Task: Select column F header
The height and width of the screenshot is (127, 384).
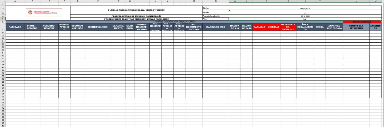Action: pyautogui.click(x=98, y=1)
